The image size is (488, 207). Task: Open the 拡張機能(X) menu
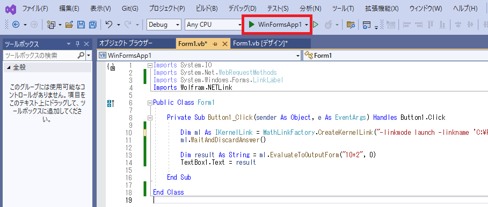coord(382,9)
